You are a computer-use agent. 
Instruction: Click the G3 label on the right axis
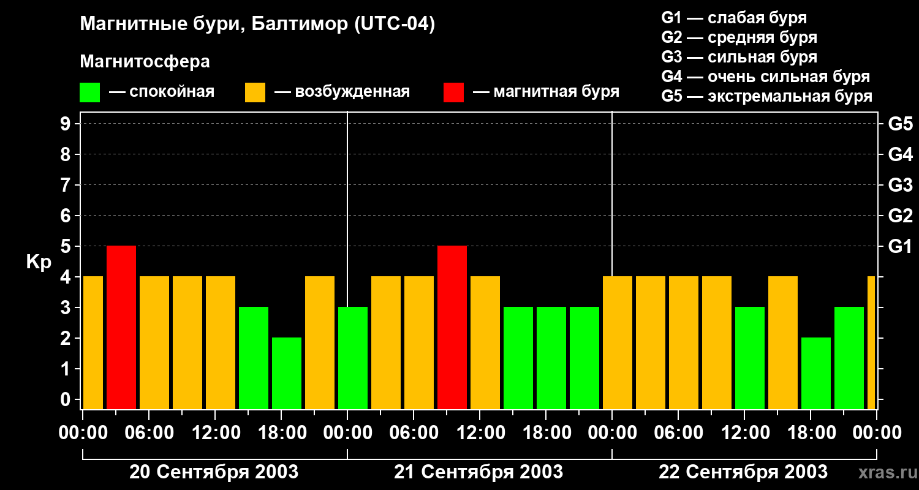pyautogui.click(x=901, y=185)
